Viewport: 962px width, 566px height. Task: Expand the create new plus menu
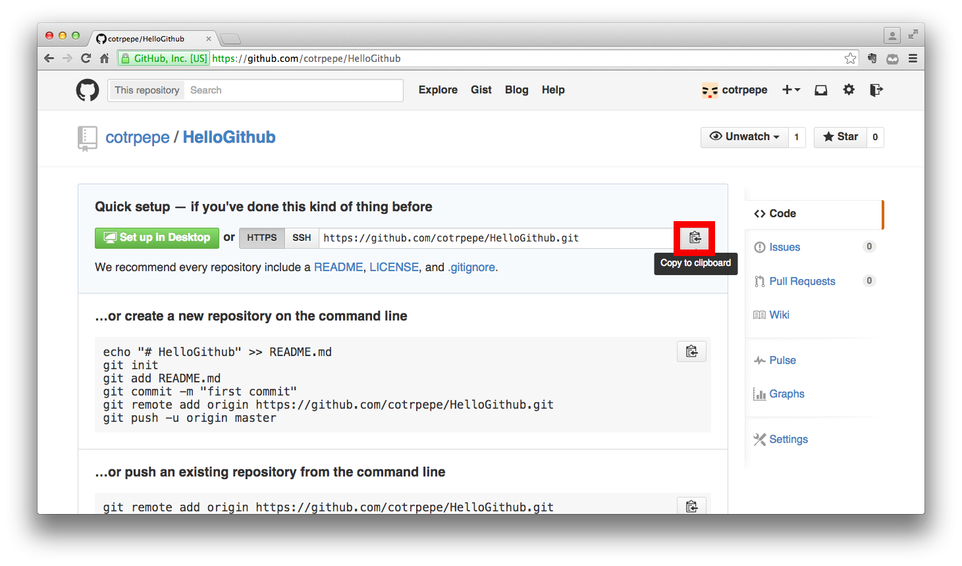point(791,90)
